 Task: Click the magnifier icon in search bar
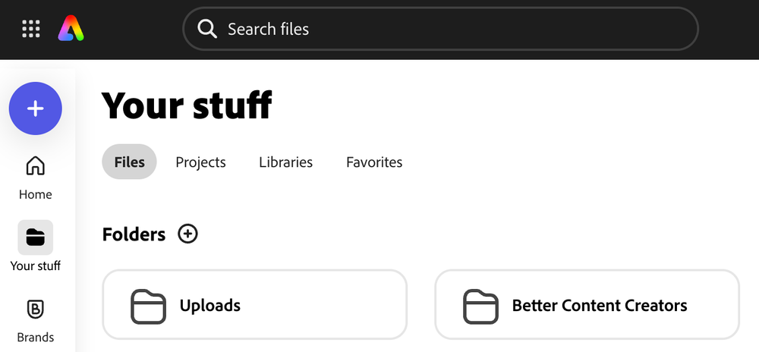point(207,29)
